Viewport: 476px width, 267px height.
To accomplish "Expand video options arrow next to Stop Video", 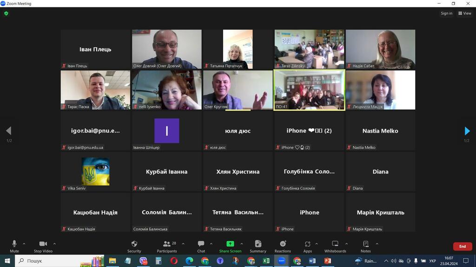I will click(54, 243).
